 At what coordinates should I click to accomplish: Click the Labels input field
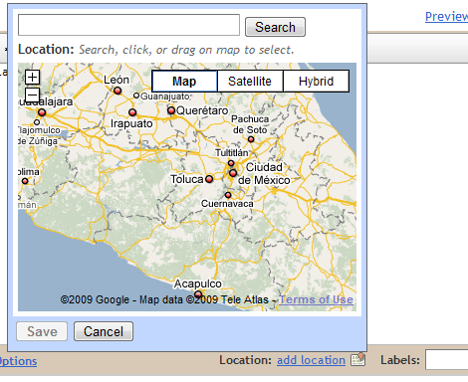pos(447,359)
